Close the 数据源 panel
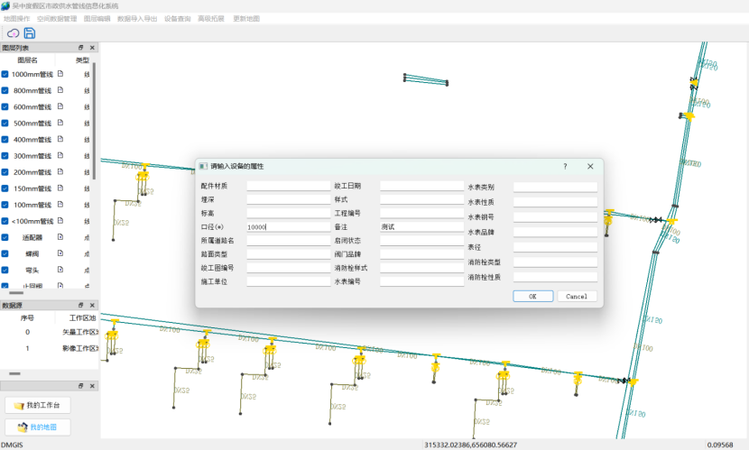The image size is (749, 450). point(92,306)
